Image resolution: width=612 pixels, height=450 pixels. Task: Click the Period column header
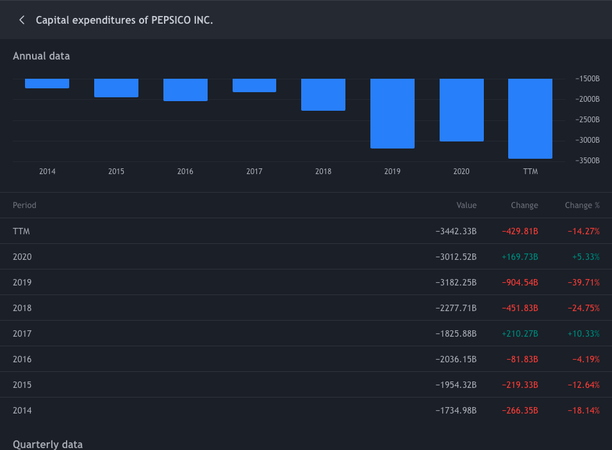(24, 205)
